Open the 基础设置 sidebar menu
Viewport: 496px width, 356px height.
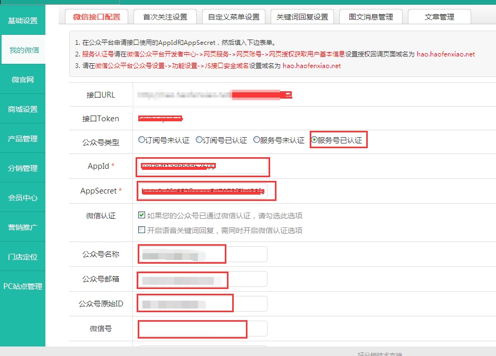point(23,21)
